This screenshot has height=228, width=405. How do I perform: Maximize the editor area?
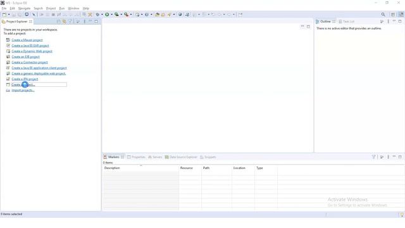coord(308,27)
